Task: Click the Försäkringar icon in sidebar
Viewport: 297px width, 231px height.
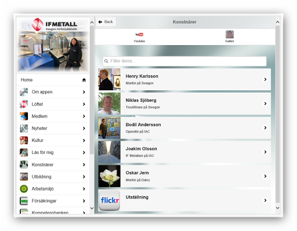Action: point(24,201)
